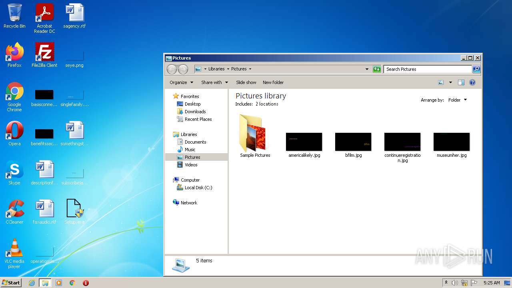Expand the address bar history dropdown
This screenshot has height=288, width=512.
coord(367,69)
